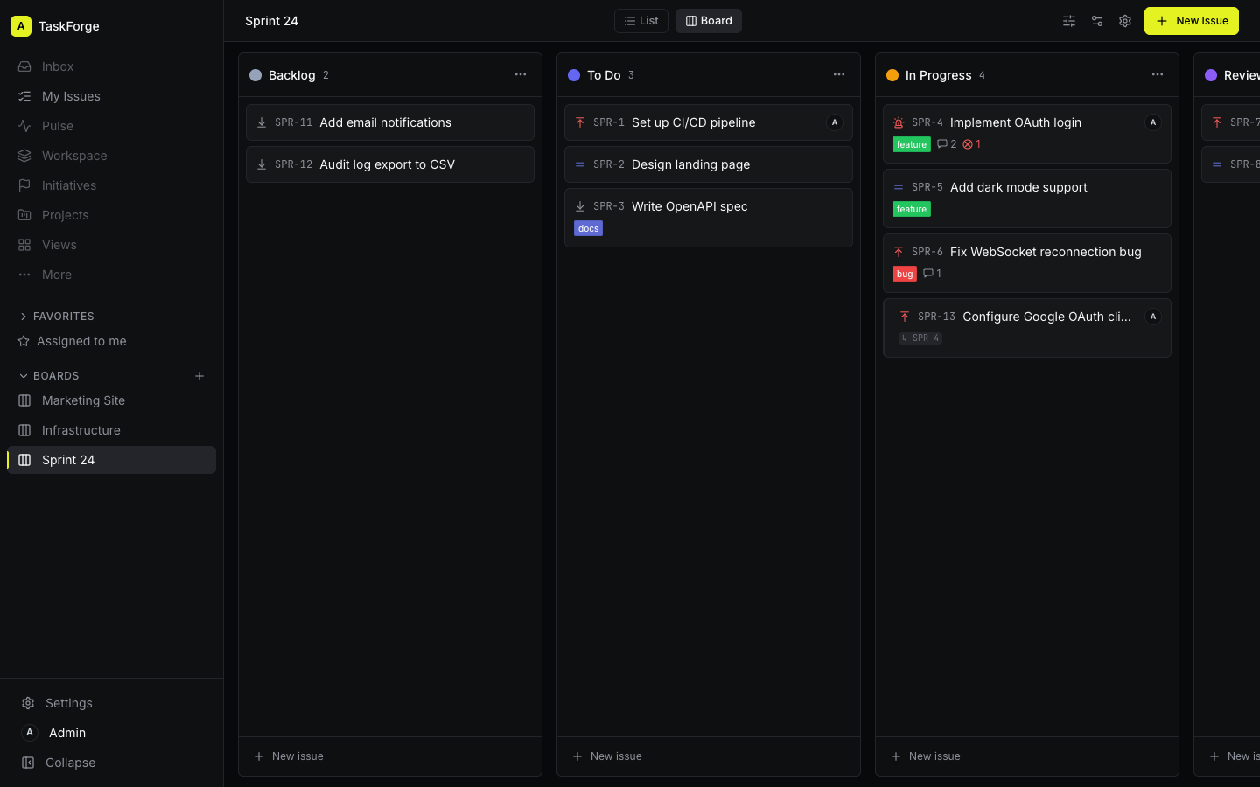
Task: Open Admin user profile menu
Action: coord(111,733)
